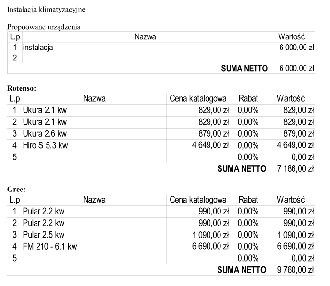Viewport: 330px width, 286px height.
Task: Select the 'Pular 2.5 kw' cell
Action: pos(44,235)
